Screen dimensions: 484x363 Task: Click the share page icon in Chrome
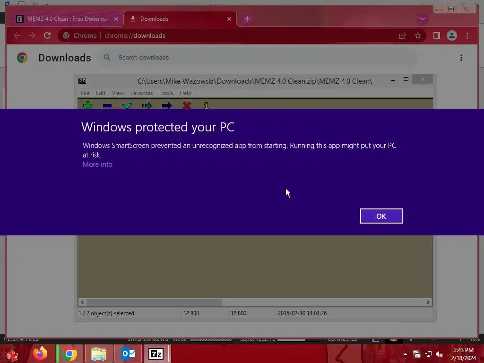[x=403, y=36]
